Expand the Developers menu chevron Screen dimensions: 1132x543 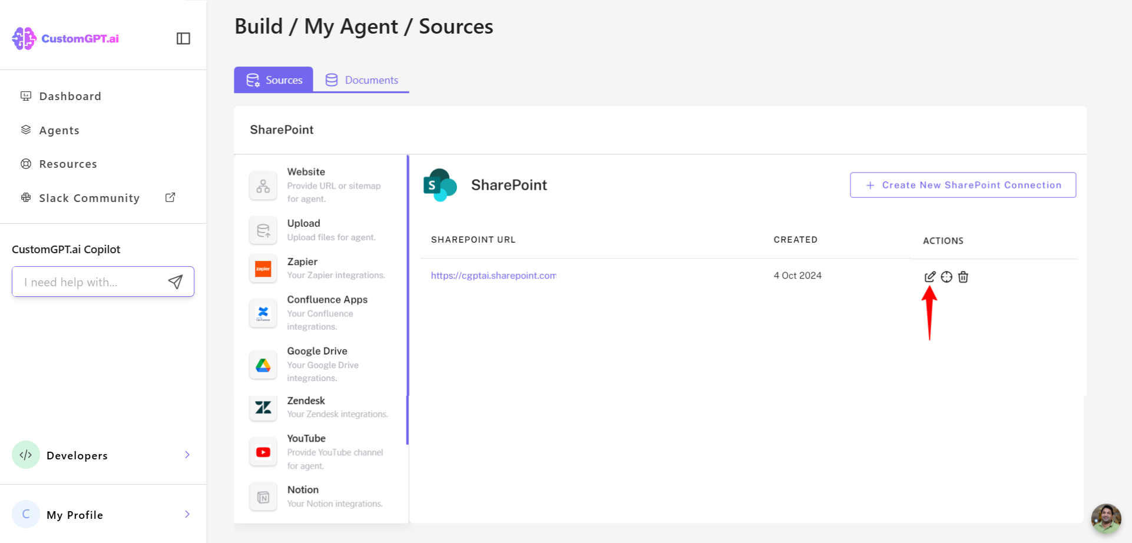tap(187, 455)
